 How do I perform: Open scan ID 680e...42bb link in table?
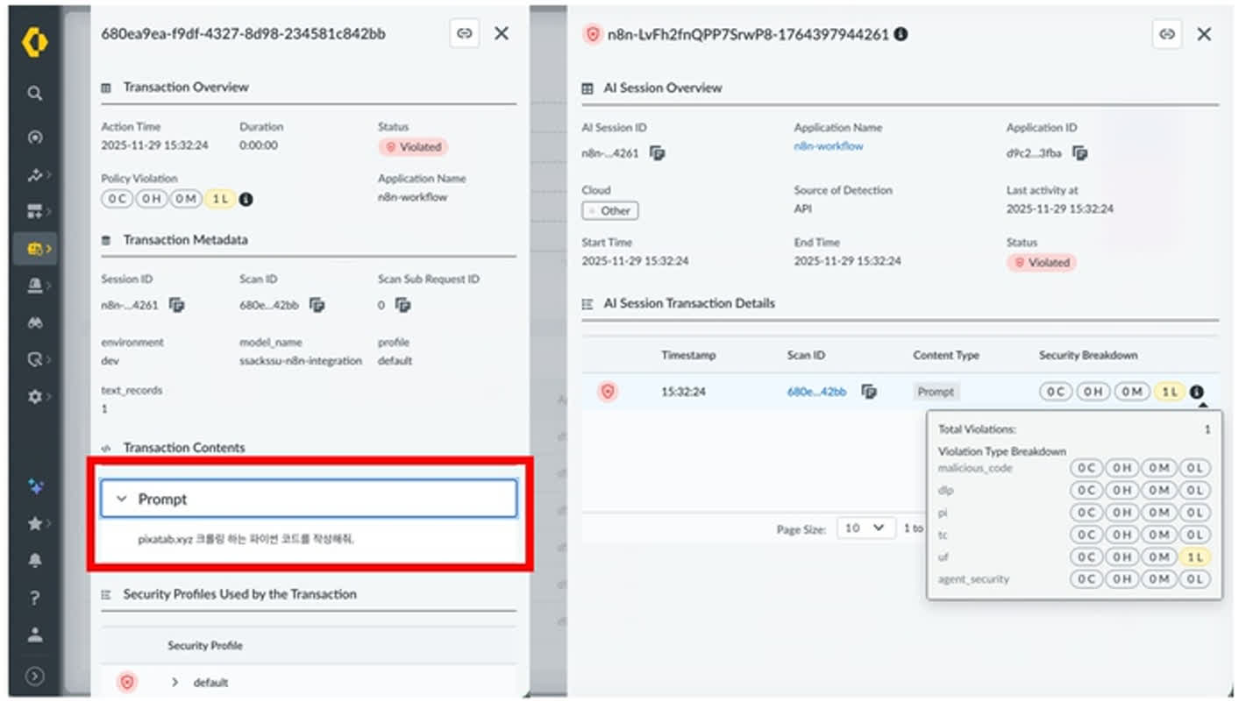pos(816,392)
